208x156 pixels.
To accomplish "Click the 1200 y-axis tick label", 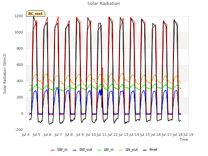I will pyautogui.click(x=19, y=16).
